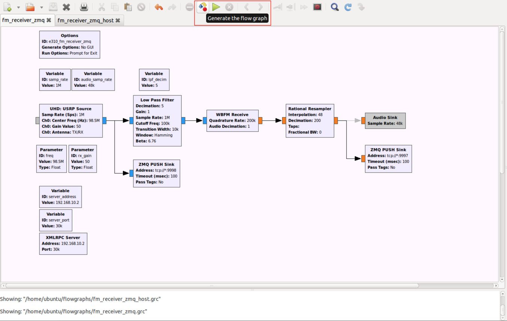Click the rotate counterclockwise left chevron icon

tap(247, 7)
